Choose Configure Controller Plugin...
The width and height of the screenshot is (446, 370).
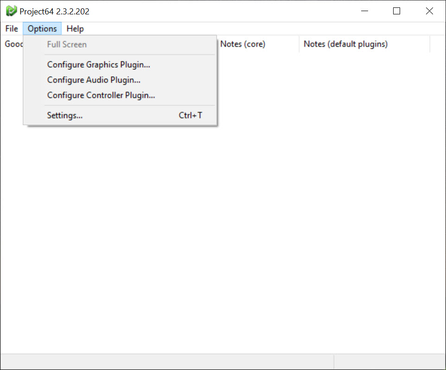[x=120, y=95]
